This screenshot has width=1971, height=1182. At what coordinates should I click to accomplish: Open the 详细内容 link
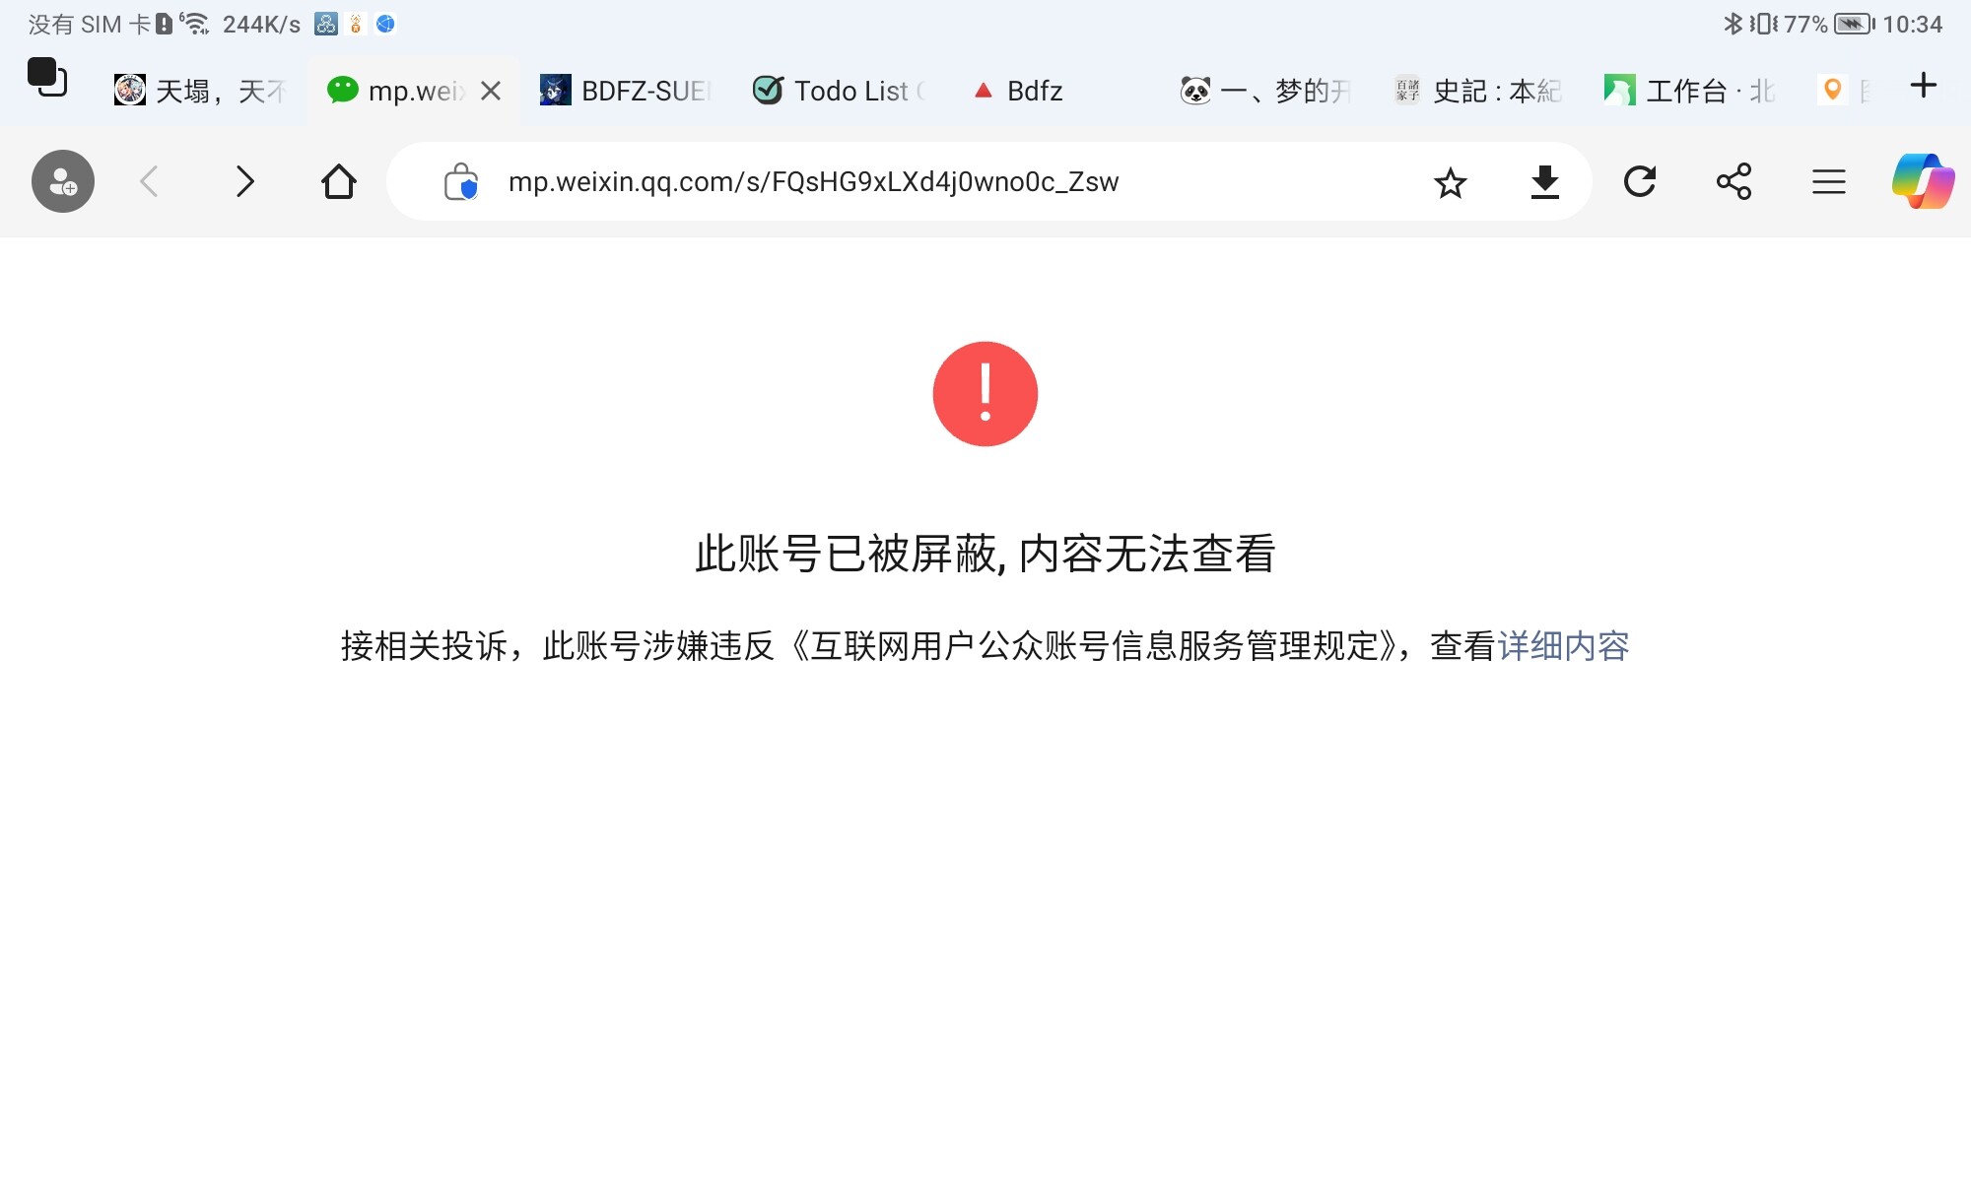coord(1563,646)
